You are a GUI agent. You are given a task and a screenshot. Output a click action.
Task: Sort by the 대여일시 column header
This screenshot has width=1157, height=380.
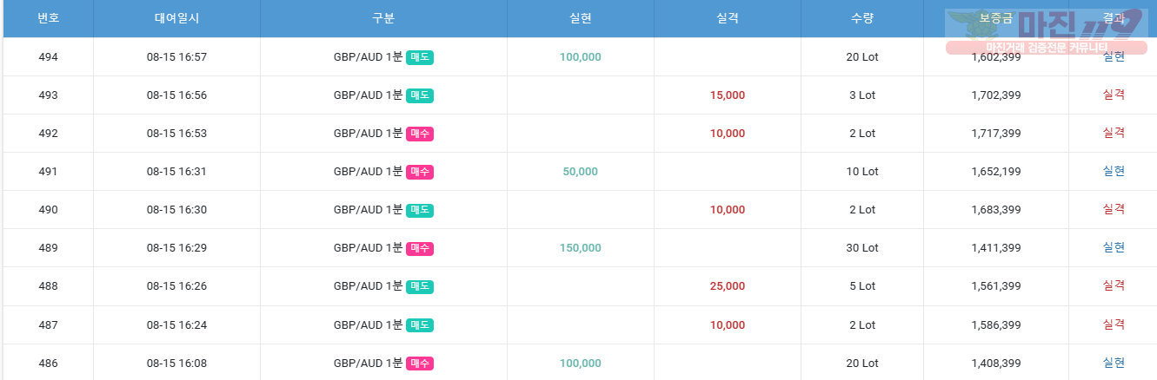point(176,18)
